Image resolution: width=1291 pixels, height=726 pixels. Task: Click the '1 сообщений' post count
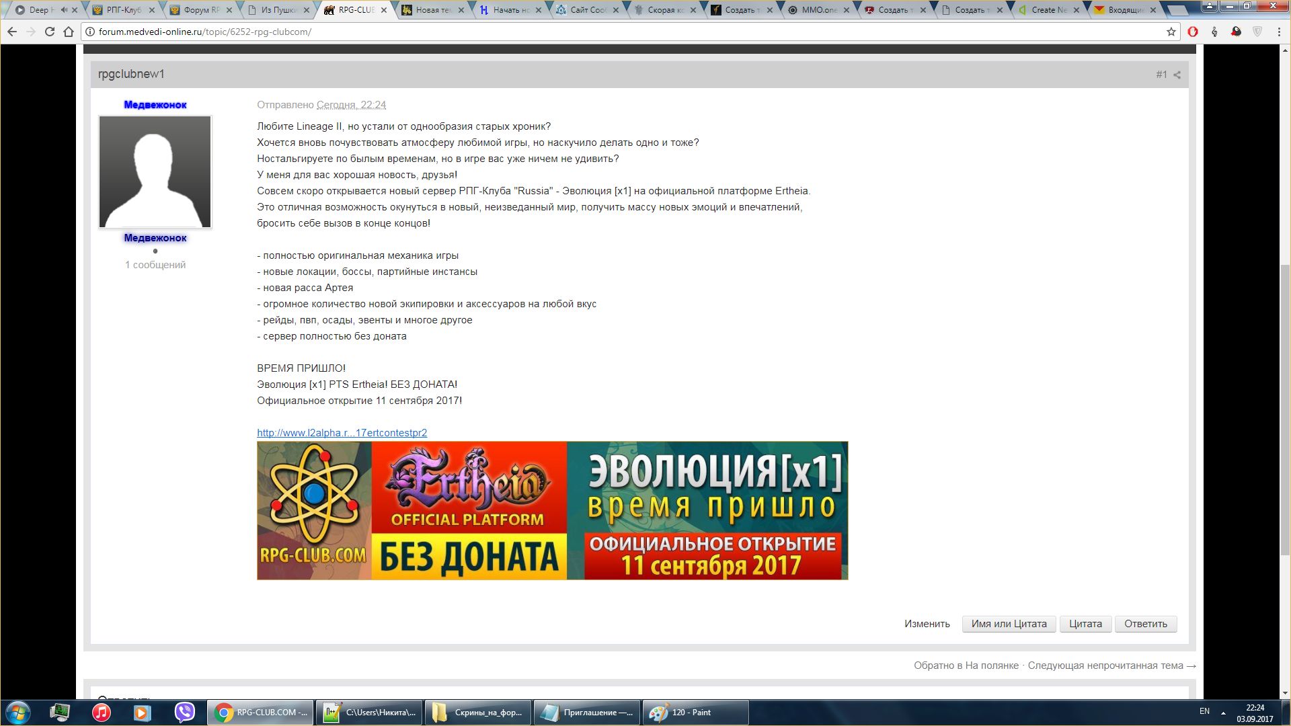pos(155,265)
